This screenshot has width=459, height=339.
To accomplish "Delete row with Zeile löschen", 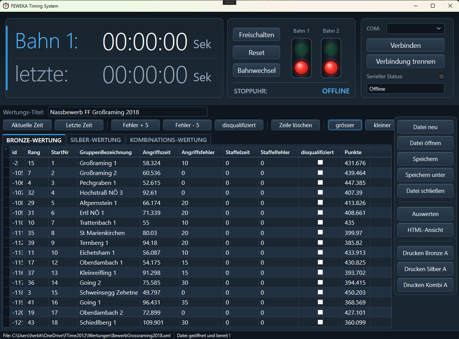I will (296, 125).
